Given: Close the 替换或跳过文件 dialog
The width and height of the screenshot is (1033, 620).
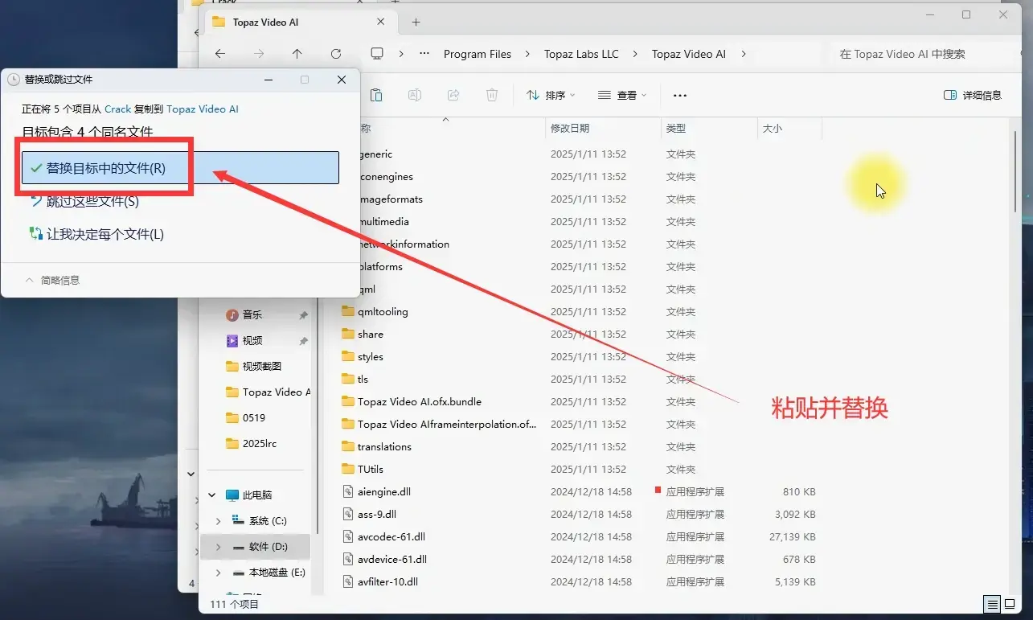Looking at the screenshot, I should click(x=342, y=80).
